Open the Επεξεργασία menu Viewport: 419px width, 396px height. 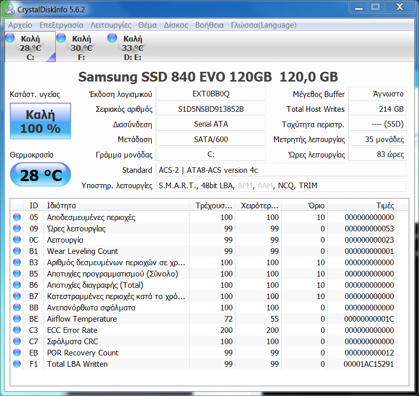coord(61,25)
